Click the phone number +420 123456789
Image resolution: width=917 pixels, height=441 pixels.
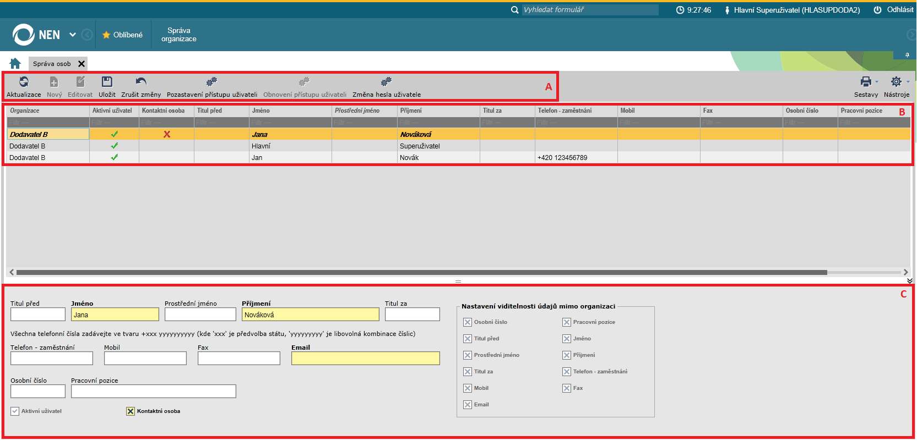coord(562,158)
